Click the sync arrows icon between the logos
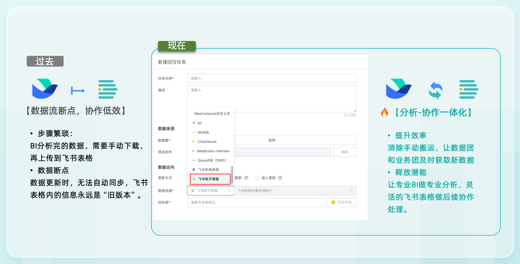520x264 pixels. pyautogui.click(x=435, y=90)
